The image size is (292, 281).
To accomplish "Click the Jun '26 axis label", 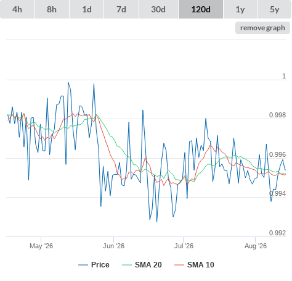I will 113,246.
